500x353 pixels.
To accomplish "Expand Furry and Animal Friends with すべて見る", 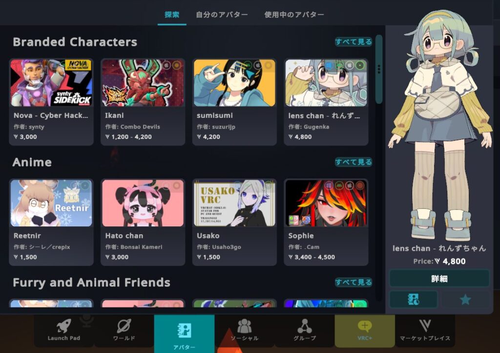I will click(354, 283).
